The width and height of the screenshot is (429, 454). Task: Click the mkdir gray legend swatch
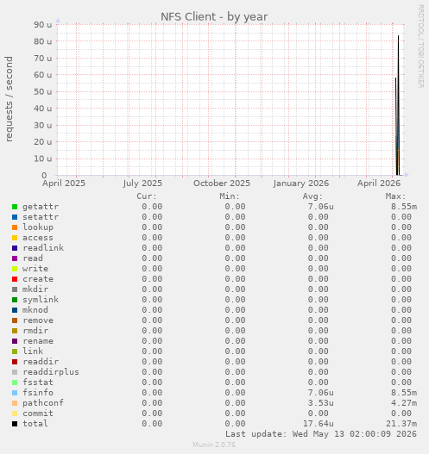pos(15,289)
